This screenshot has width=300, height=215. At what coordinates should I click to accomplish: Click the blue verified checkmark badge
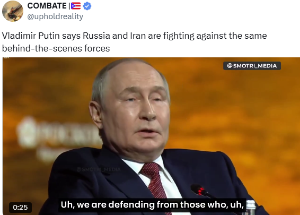(87, 6)
